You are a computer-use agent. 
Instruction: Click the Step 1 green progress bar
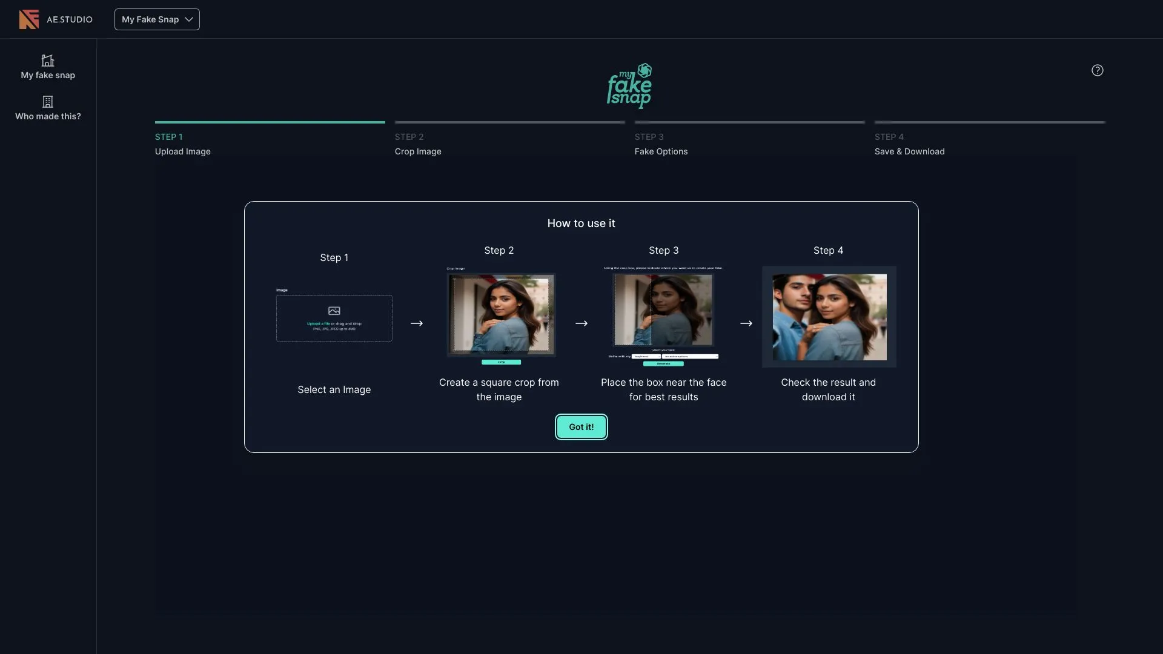click(270, 122)
